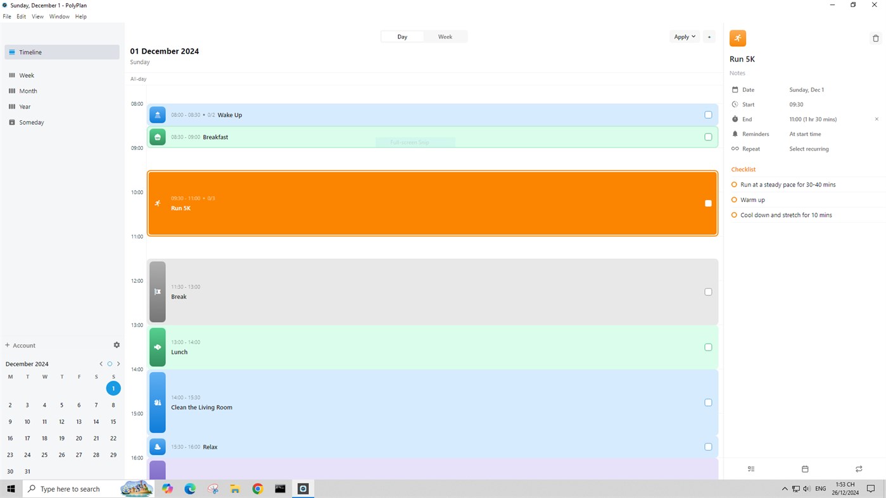Open the Window menu
886x498 pixels.
pyautogui.click(x=60, y=16)
